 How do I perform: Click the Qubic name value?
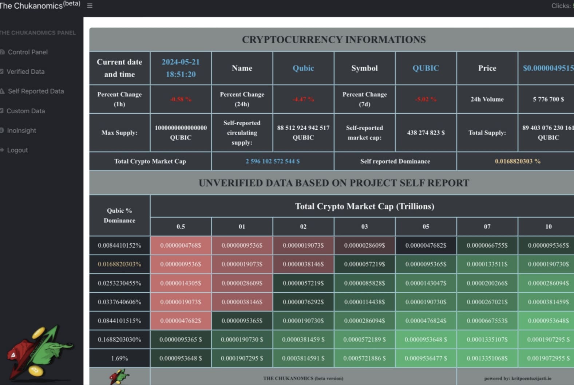point(303,68)
